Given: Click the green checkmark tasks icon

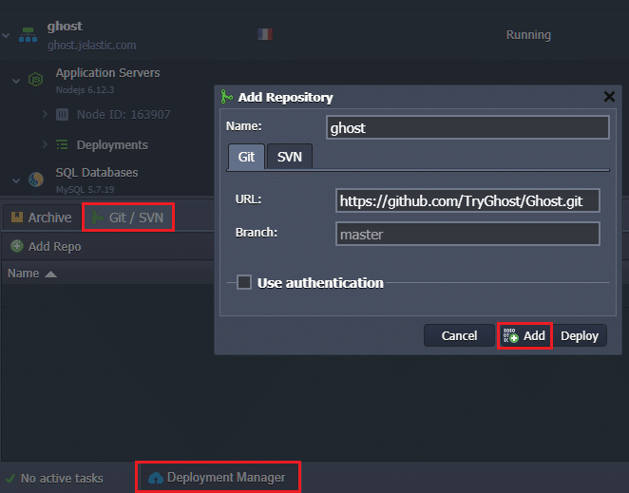Looking at the screenshot, I should coord(10,478).
